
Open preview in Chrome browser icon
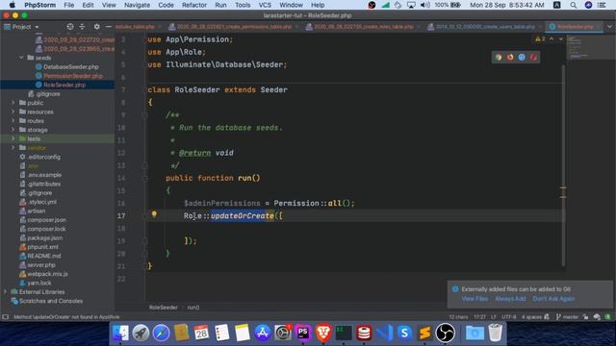pos(499,58)
